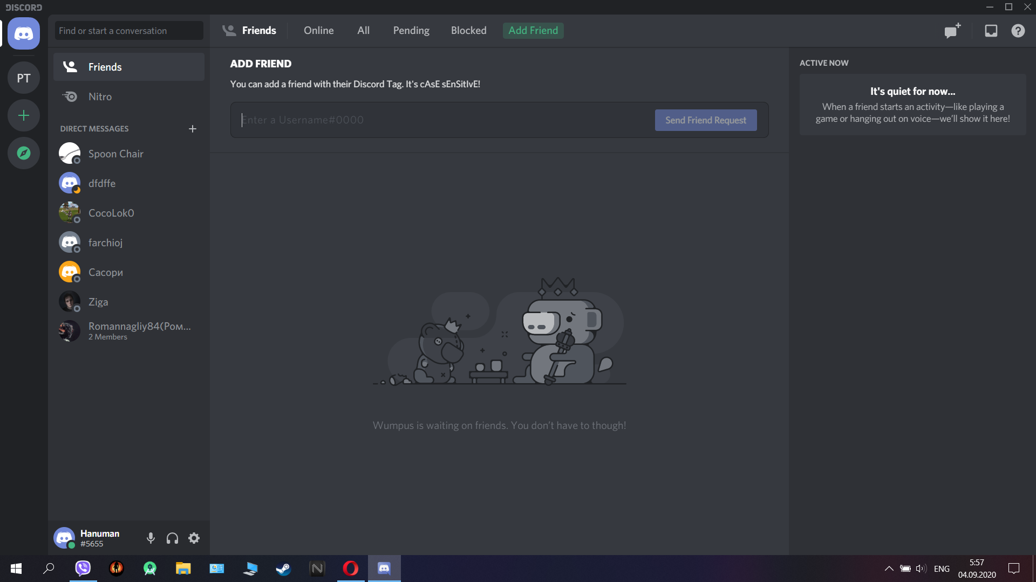Click the Hanuman #5655 username
The image size is (1036, 582).
point(100,538)
